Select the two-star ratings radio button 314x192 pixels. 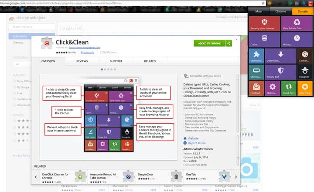point(14,140)
